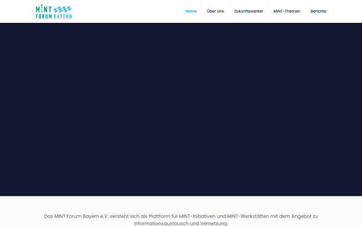The height and width of the screenshot is (226, 362).
Task: Go to the Berichte page
Action: [318, 11]
